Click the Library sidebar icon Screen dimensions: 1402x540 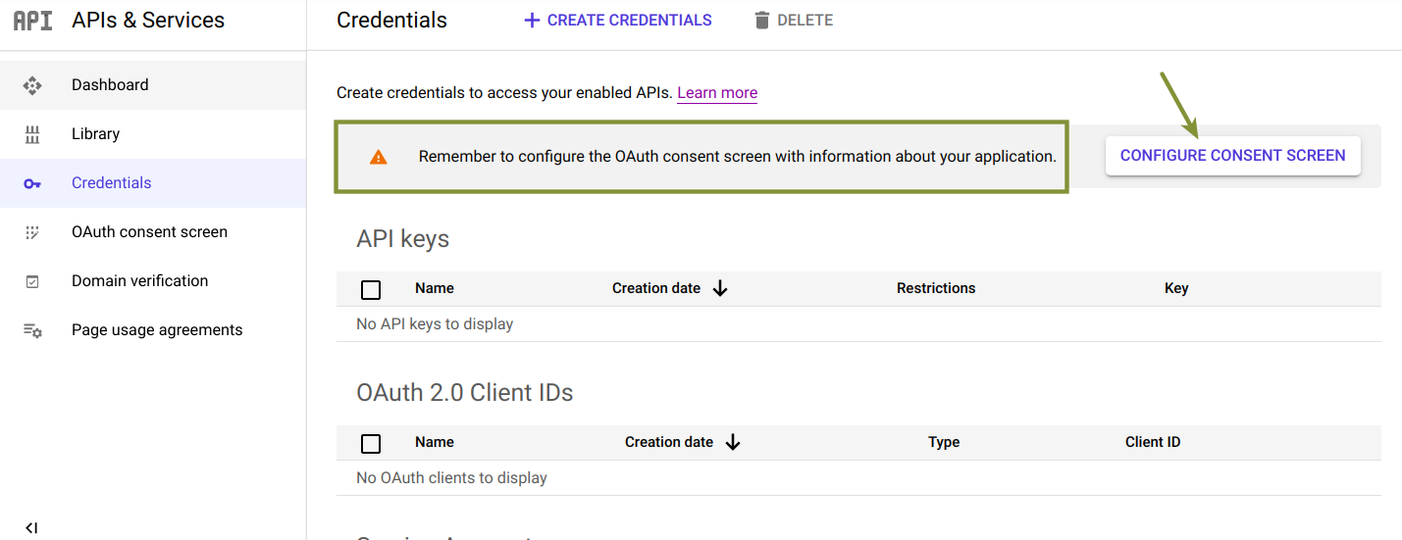(32, 134)
